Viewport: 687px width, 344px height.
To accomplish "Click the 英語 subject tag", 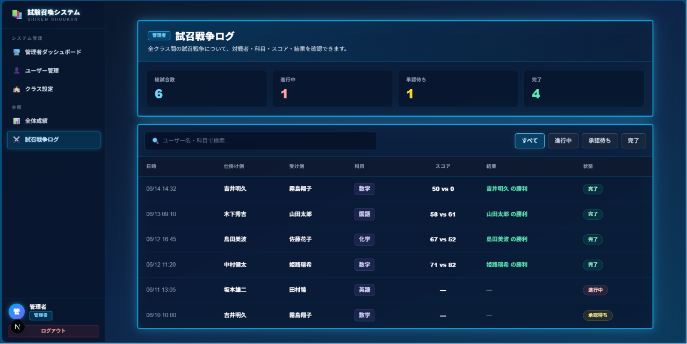I will pos(364,290).
